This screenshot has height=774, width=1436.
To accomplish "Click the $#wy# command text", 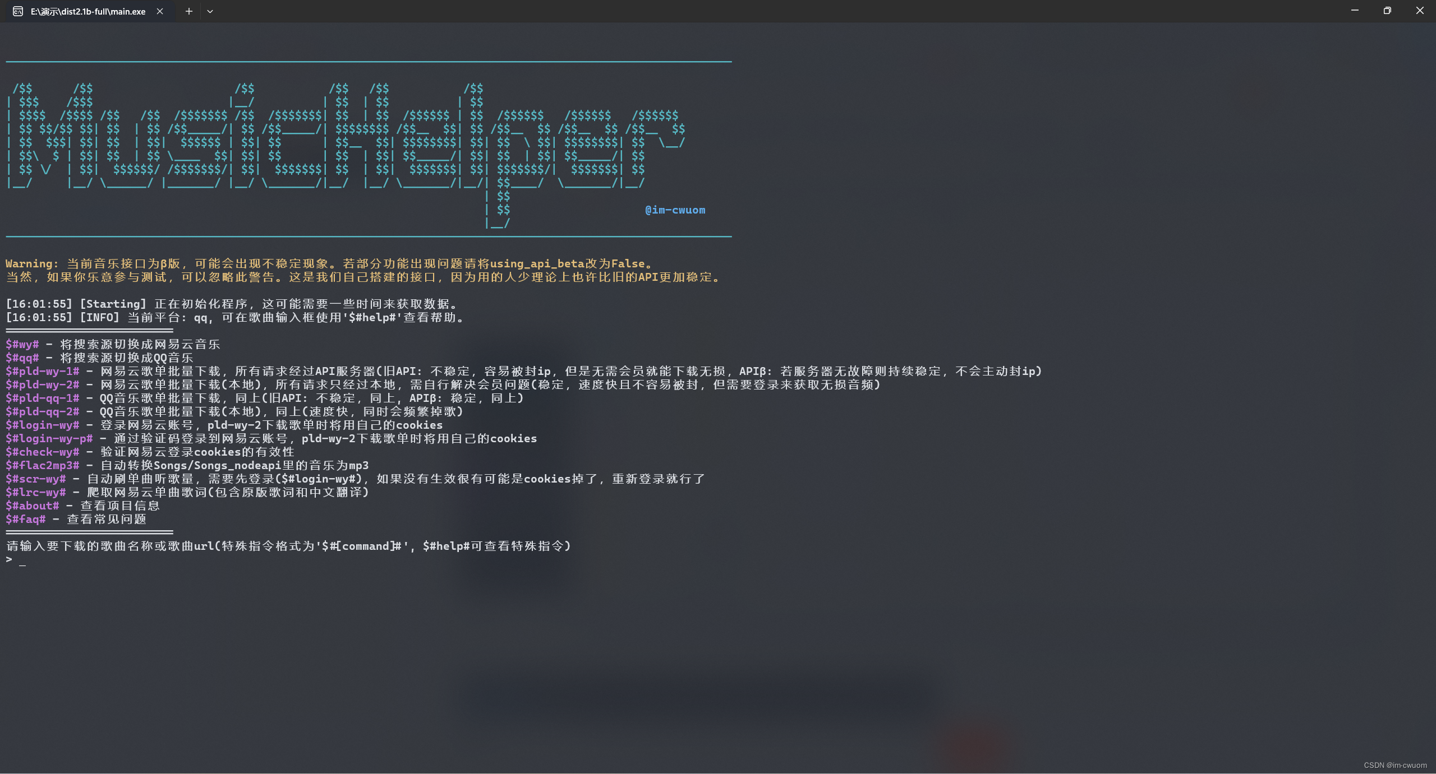I will click(x=22, y=344).
